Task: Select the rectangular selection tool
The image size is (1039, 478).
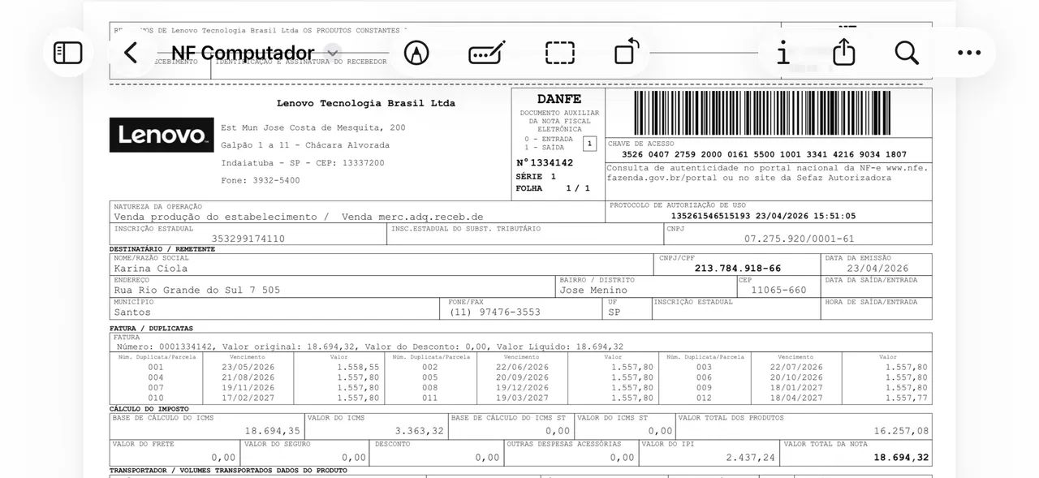Action: [560, 53]
